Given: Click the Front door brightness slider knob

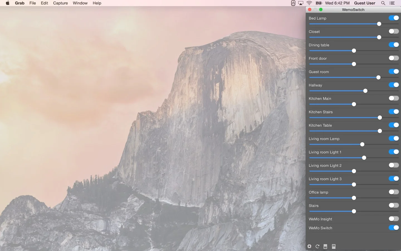Looking at the screenshot, I should (354, 64).
